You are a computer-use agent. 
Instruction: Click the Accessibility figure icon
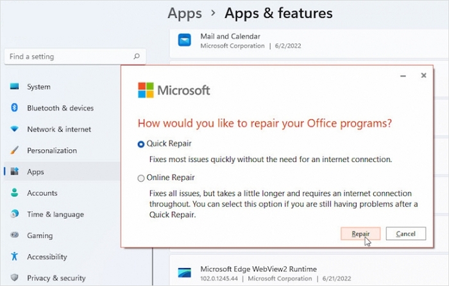[x=14, y=257]
